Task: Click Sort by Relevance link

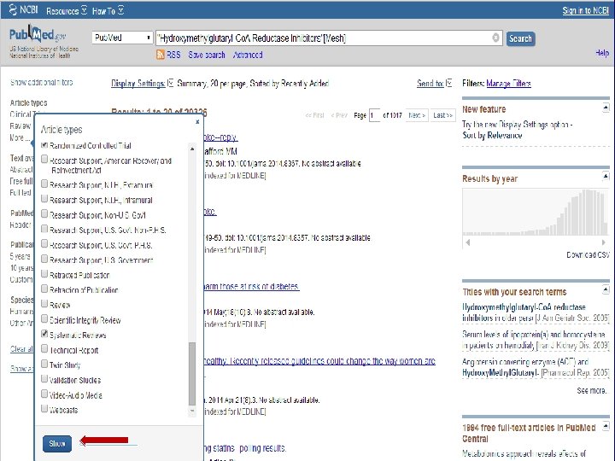Action: pos(492,135)
